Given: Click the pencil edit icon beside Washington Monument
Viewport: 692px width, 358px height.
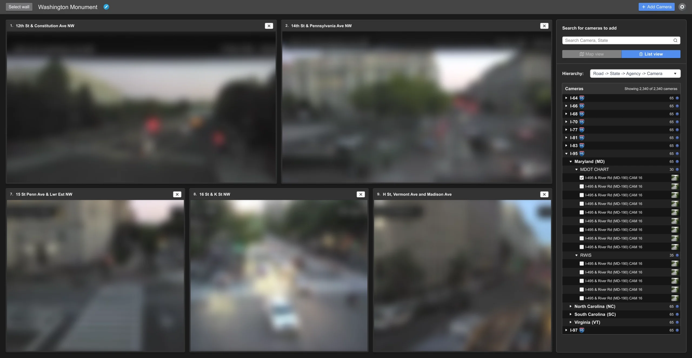Looking at the screenshot, I should pos(106,7).
